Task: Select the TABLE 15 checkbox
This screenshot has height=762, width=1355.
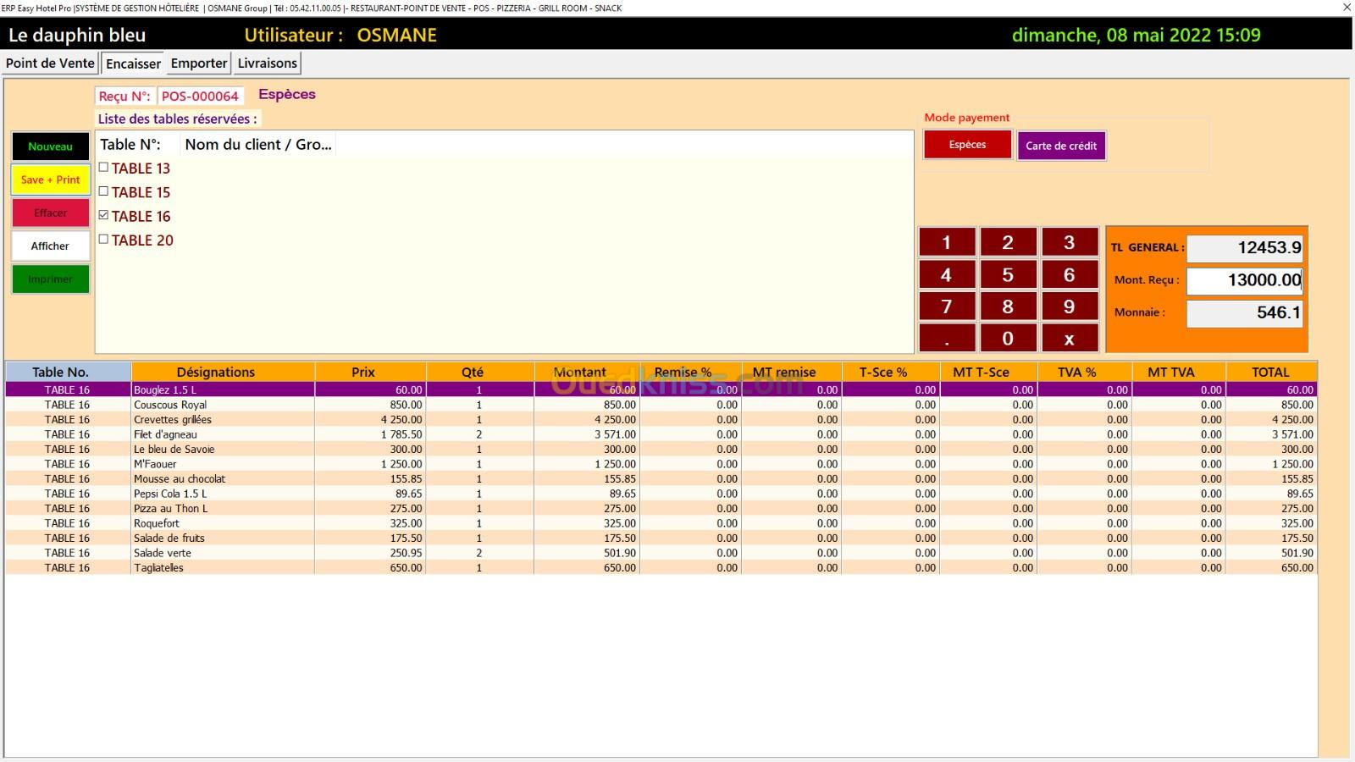Action: (x=104, y=191)
